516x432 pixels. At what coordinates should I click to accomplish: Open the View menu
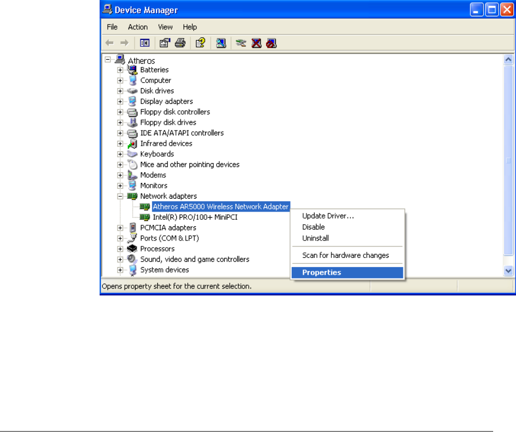165,27
